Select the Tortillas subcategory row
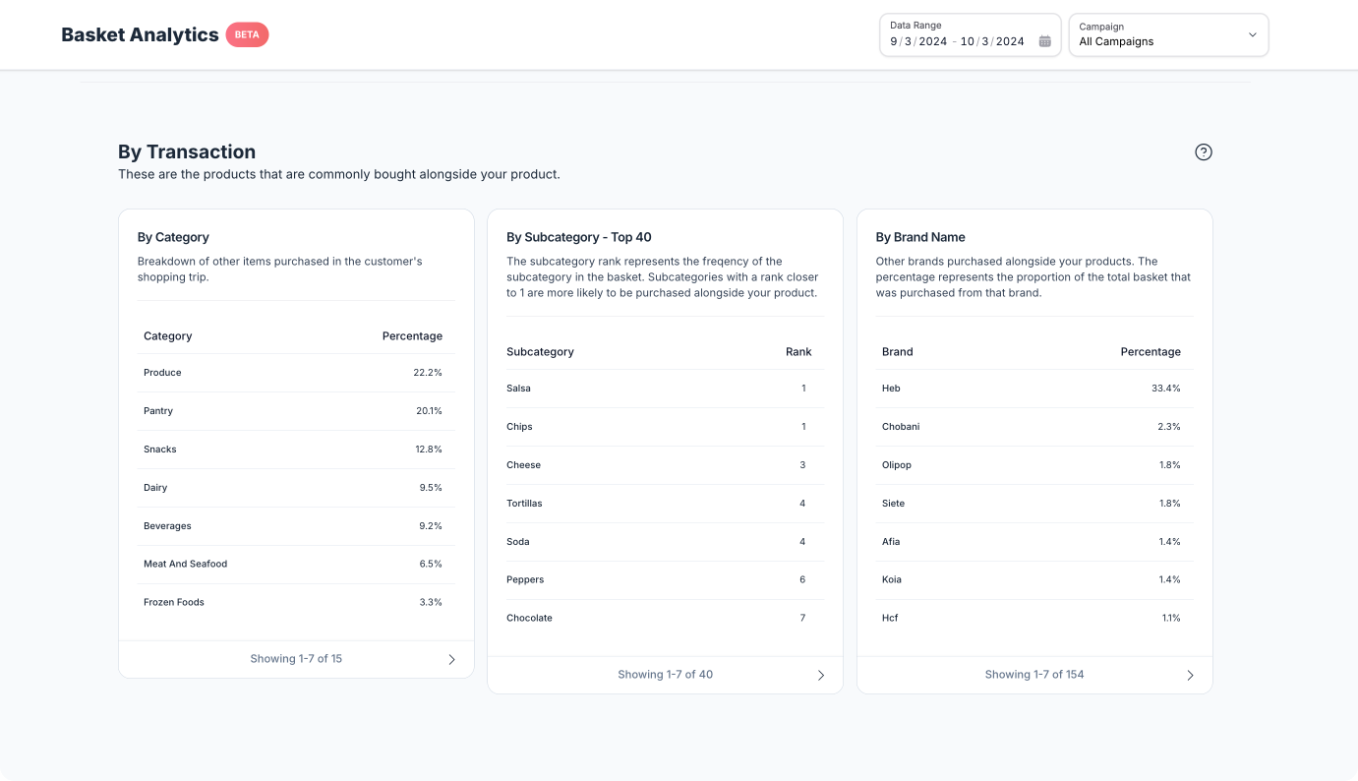1358x781 pixels. coord(665,504)
